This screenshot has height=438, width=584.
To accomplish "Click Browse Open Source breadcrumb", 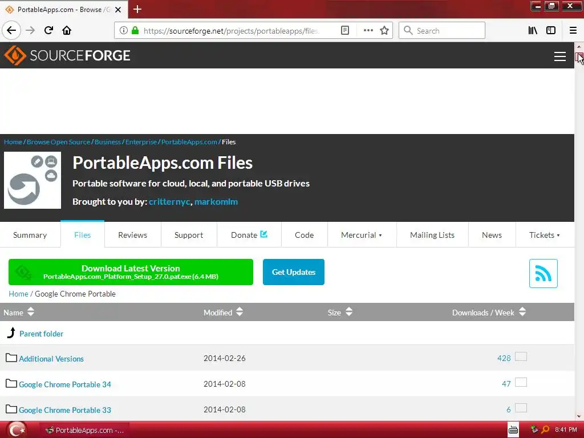I will (59, 142).
